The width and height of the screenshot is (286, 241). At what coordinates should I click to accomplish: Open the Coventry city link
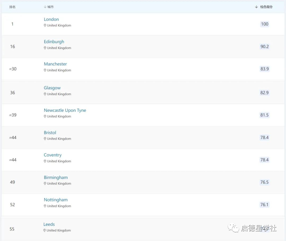(53, 155)
